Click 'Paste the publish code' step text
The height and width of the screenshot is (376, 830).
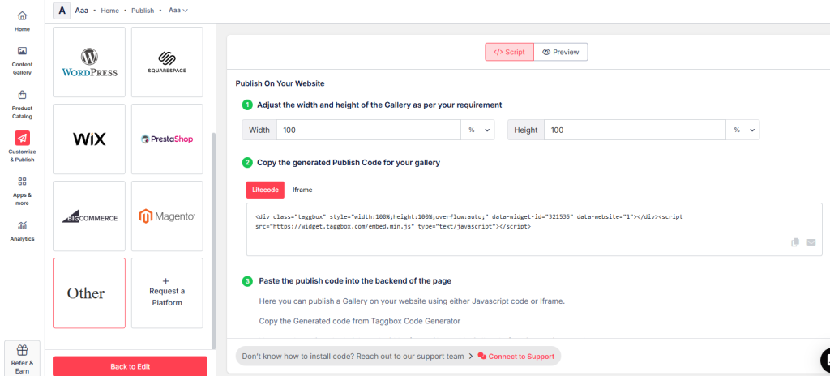pyautogui.click(x=355, y=280)
